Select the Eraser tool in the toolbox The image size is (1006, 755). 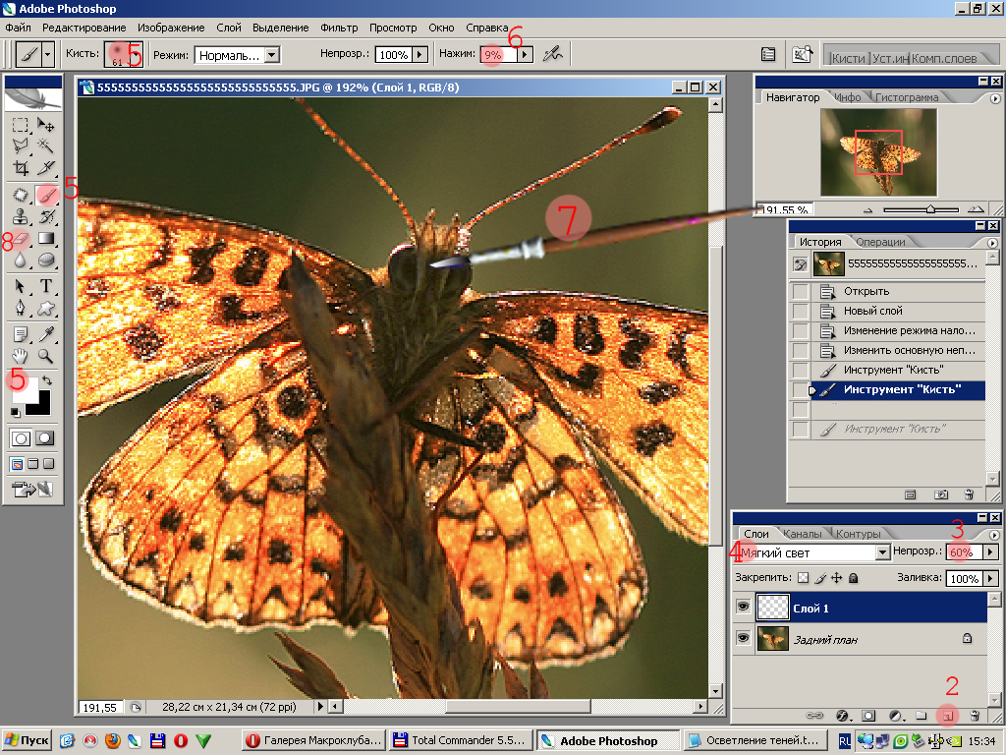pos(22,238)
